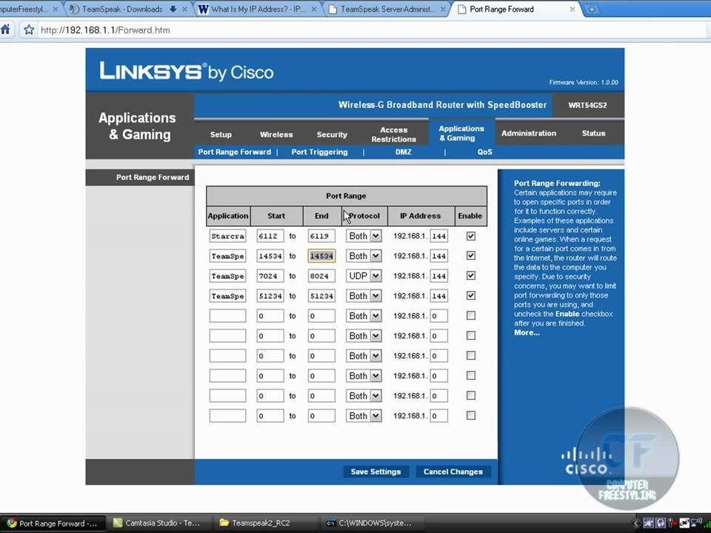This screenshot has height=533, width=711.
Task: Open protocol dropdown for the Starcra row
Action: click(x=364, y=235)
